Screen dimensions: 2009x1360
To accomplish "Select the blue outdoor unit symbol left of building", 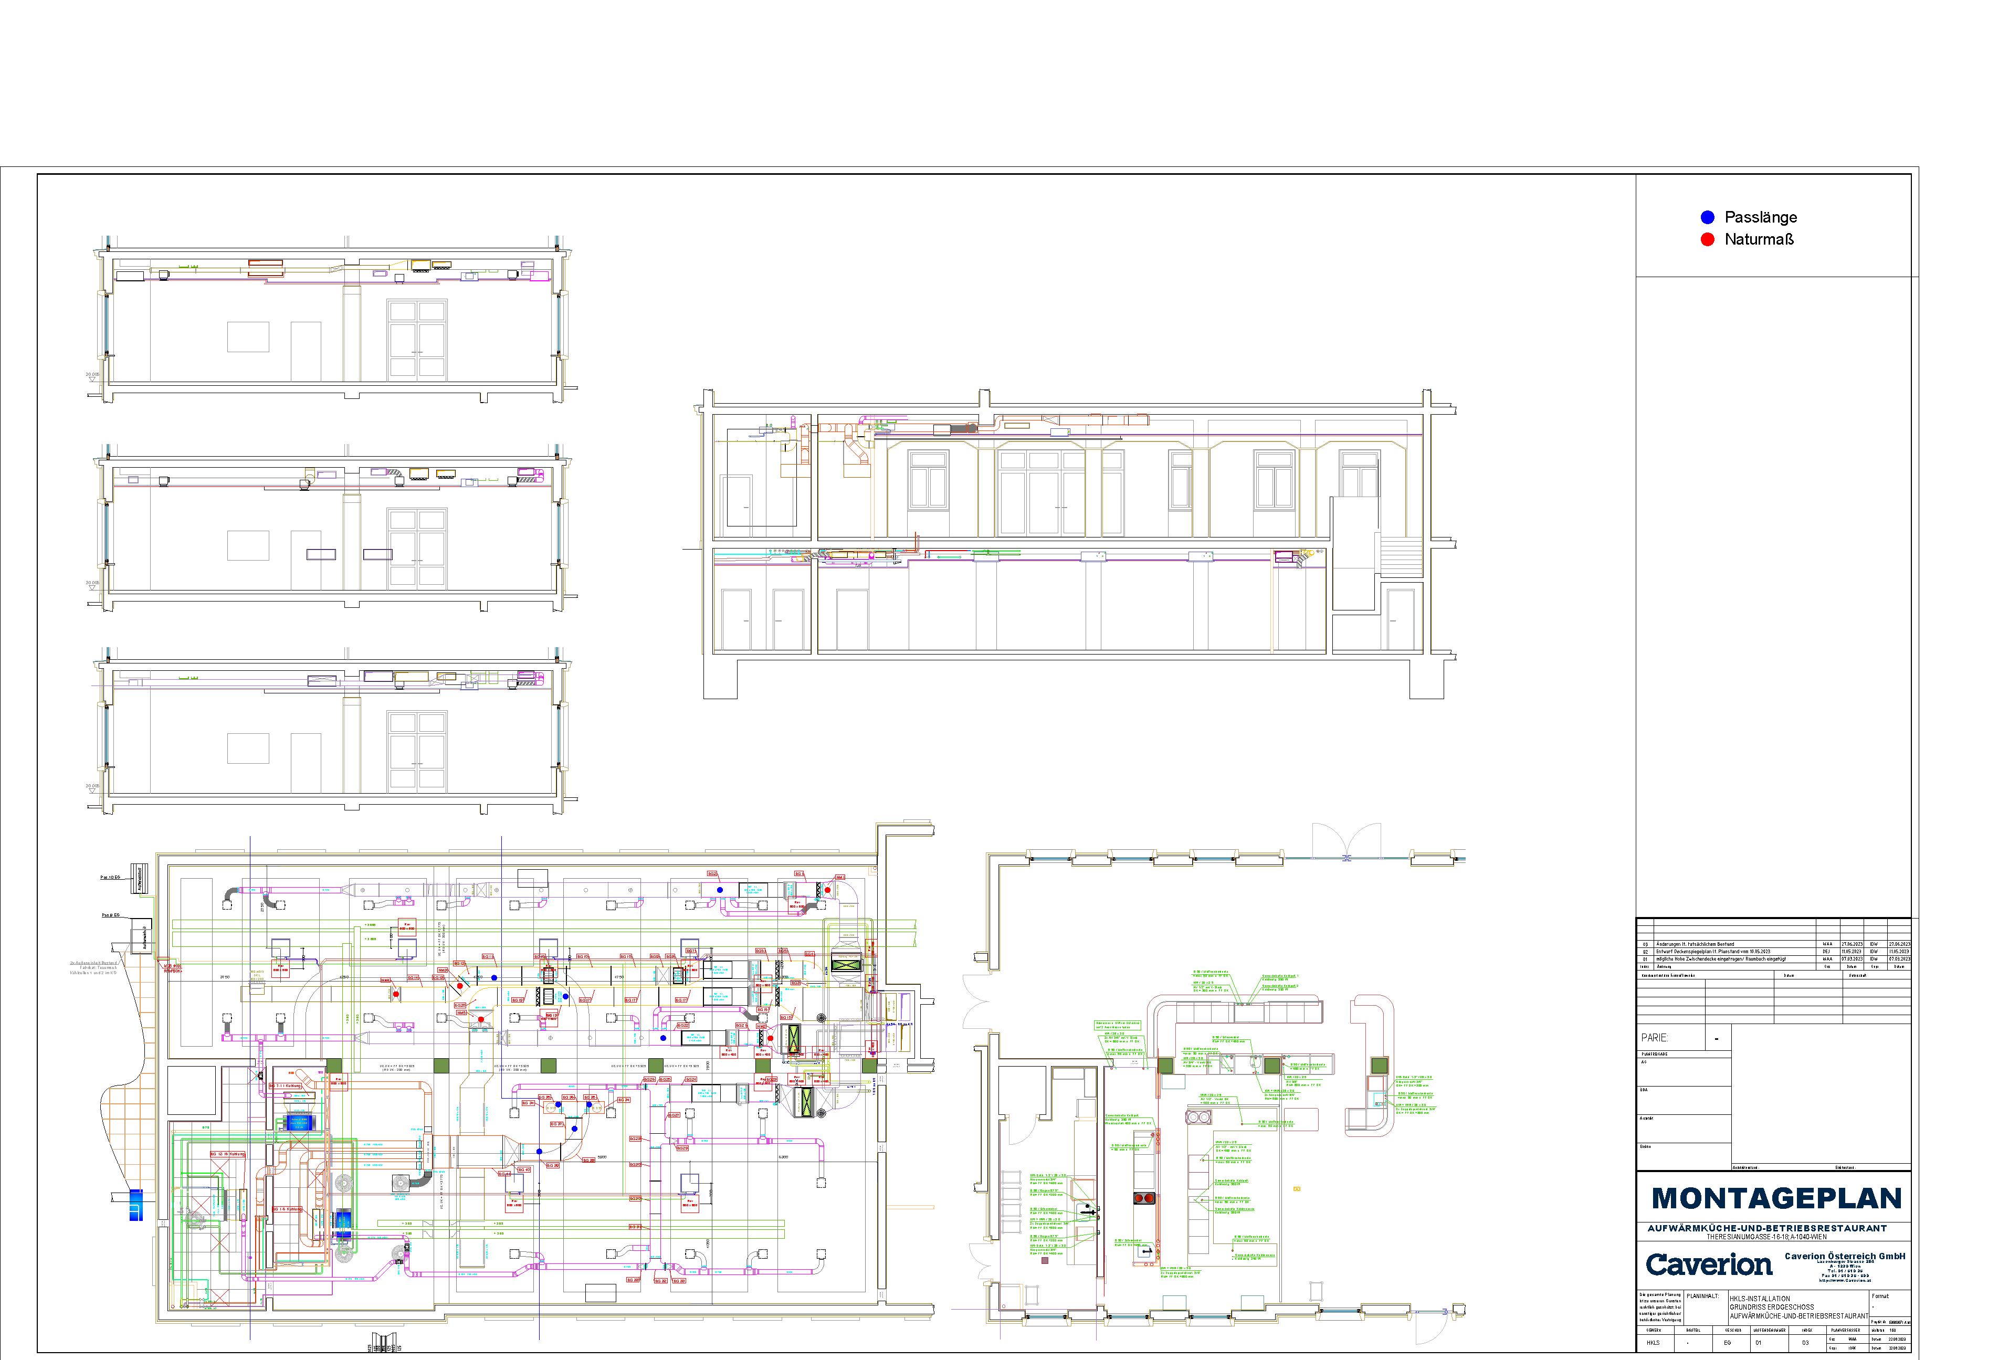I will click(x=136, y=1205).
